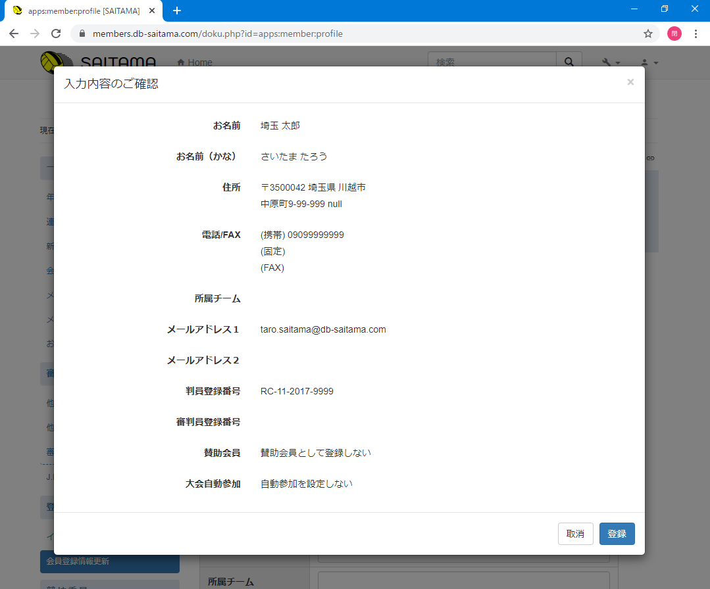Expand the user account dropdown
This screenshot has width=710, height=589.
(x=649, y=62)
